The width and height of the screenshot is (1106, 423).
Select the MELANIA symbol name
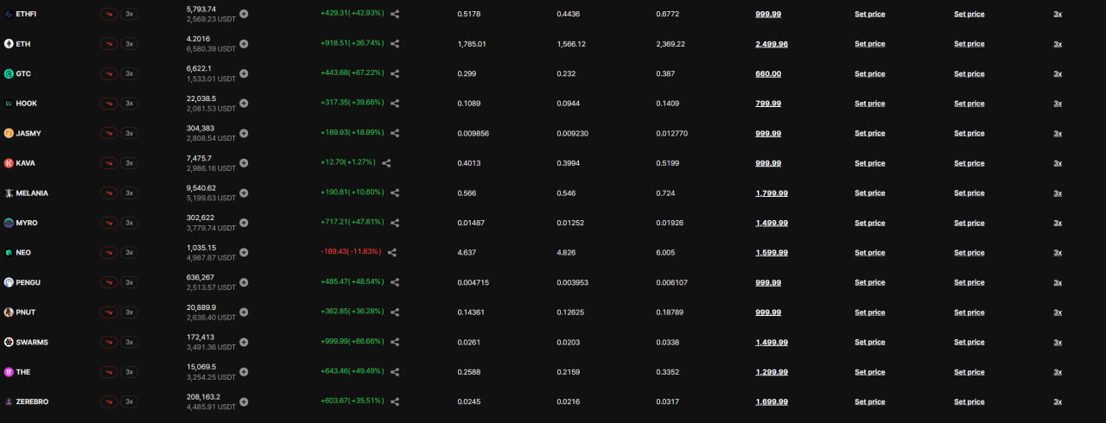click(32, 193)
